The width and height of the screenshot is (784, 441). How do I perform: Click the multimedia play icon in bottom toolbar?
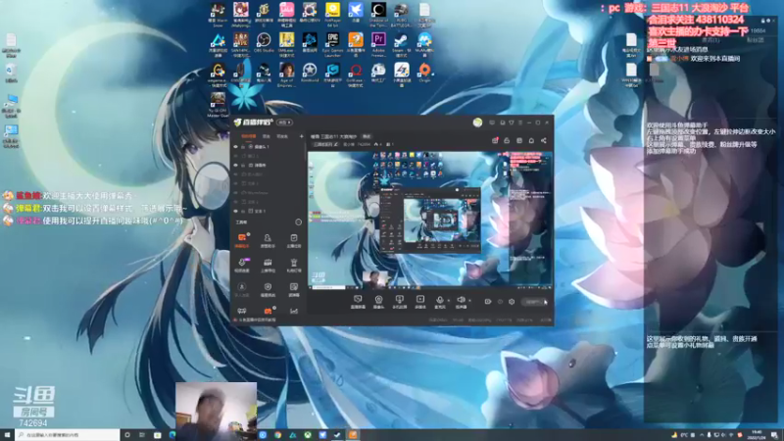pyautogui.click(x=420, y=302)
